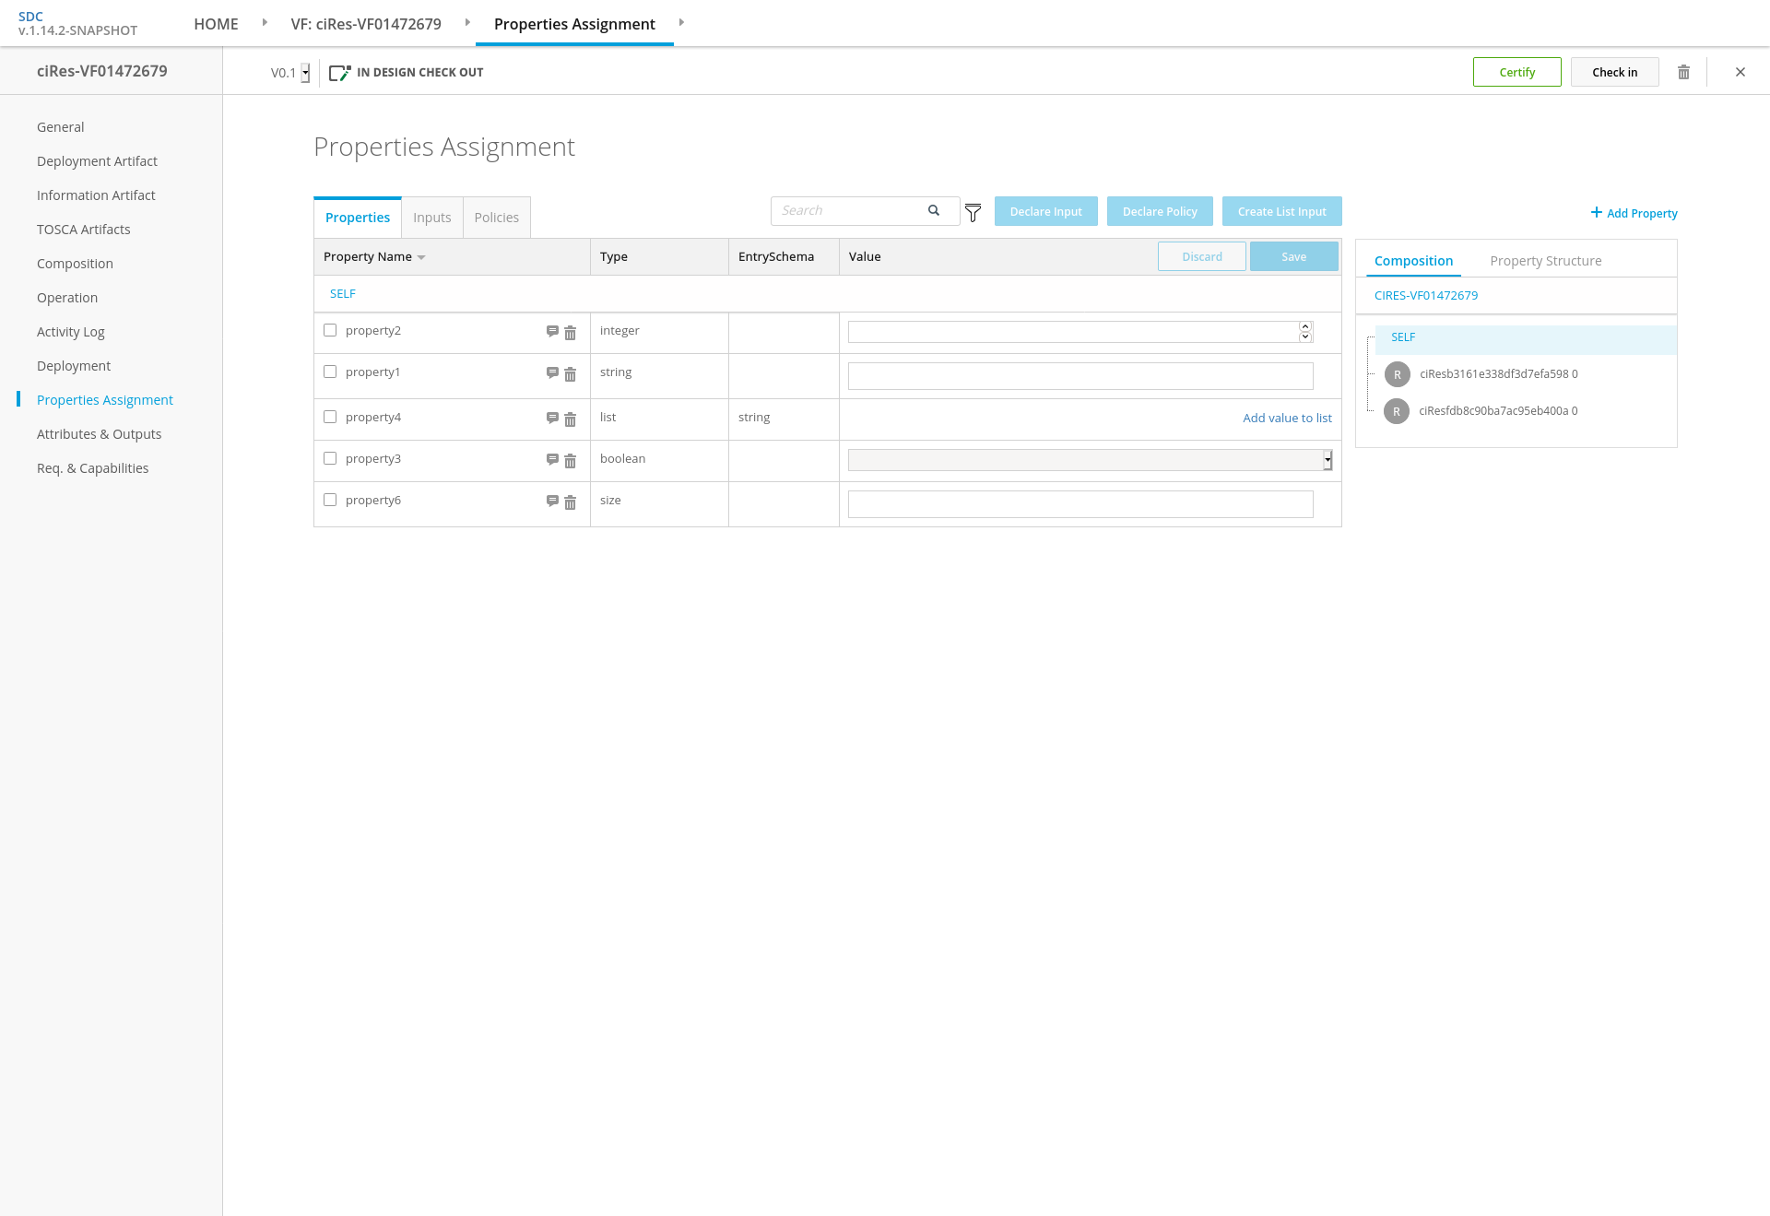Click the CIRES-VF01472679 composition header

[1426, 296]
